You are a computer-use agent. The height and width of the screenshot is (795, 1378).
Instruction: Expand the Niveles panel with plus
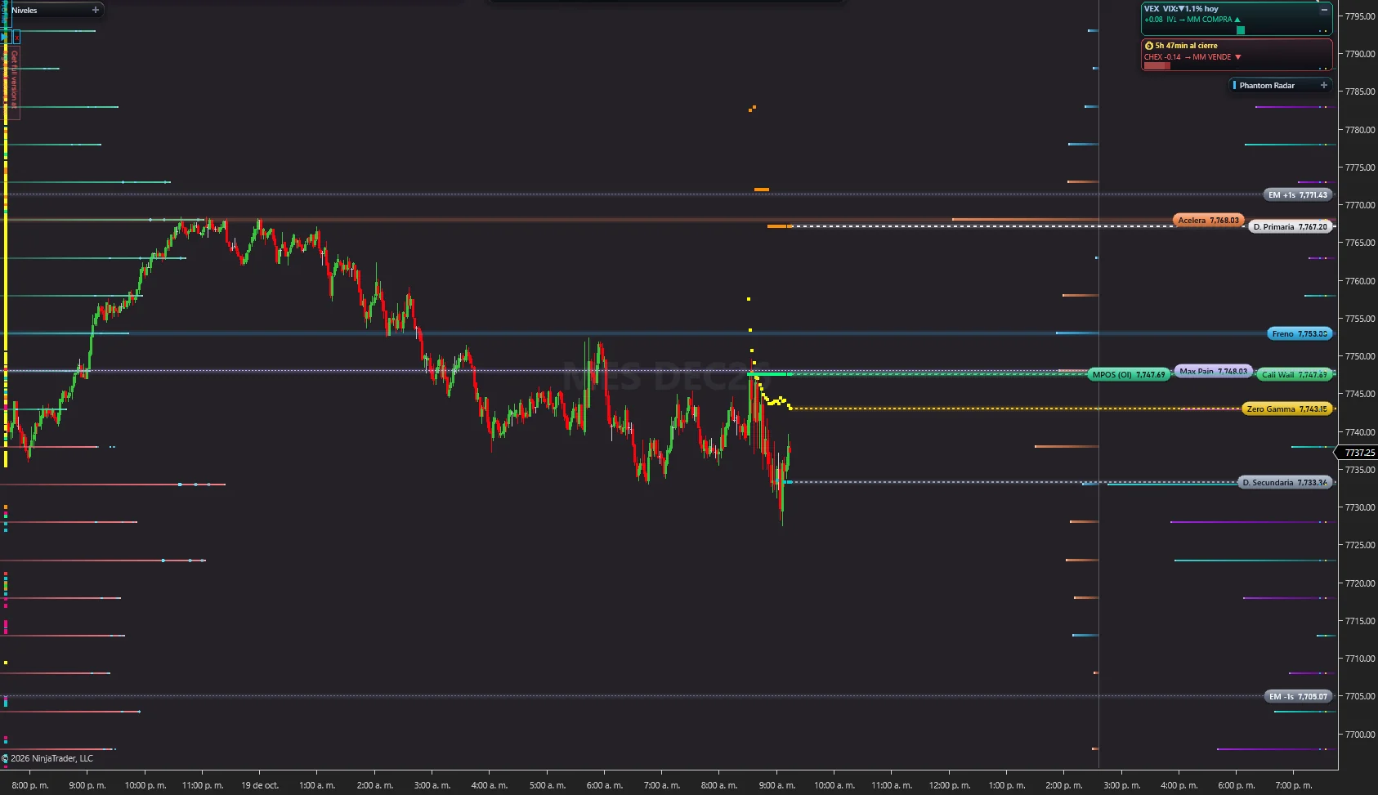[96, 10]
